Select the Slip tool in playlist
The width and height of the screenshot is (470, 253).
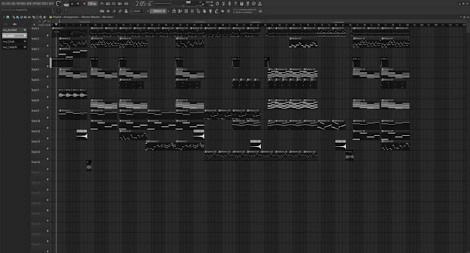coord(29,17)
